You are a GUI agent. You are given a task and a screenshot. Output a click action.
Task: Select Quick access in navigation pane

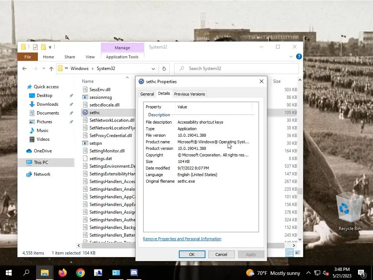point(46,87)
